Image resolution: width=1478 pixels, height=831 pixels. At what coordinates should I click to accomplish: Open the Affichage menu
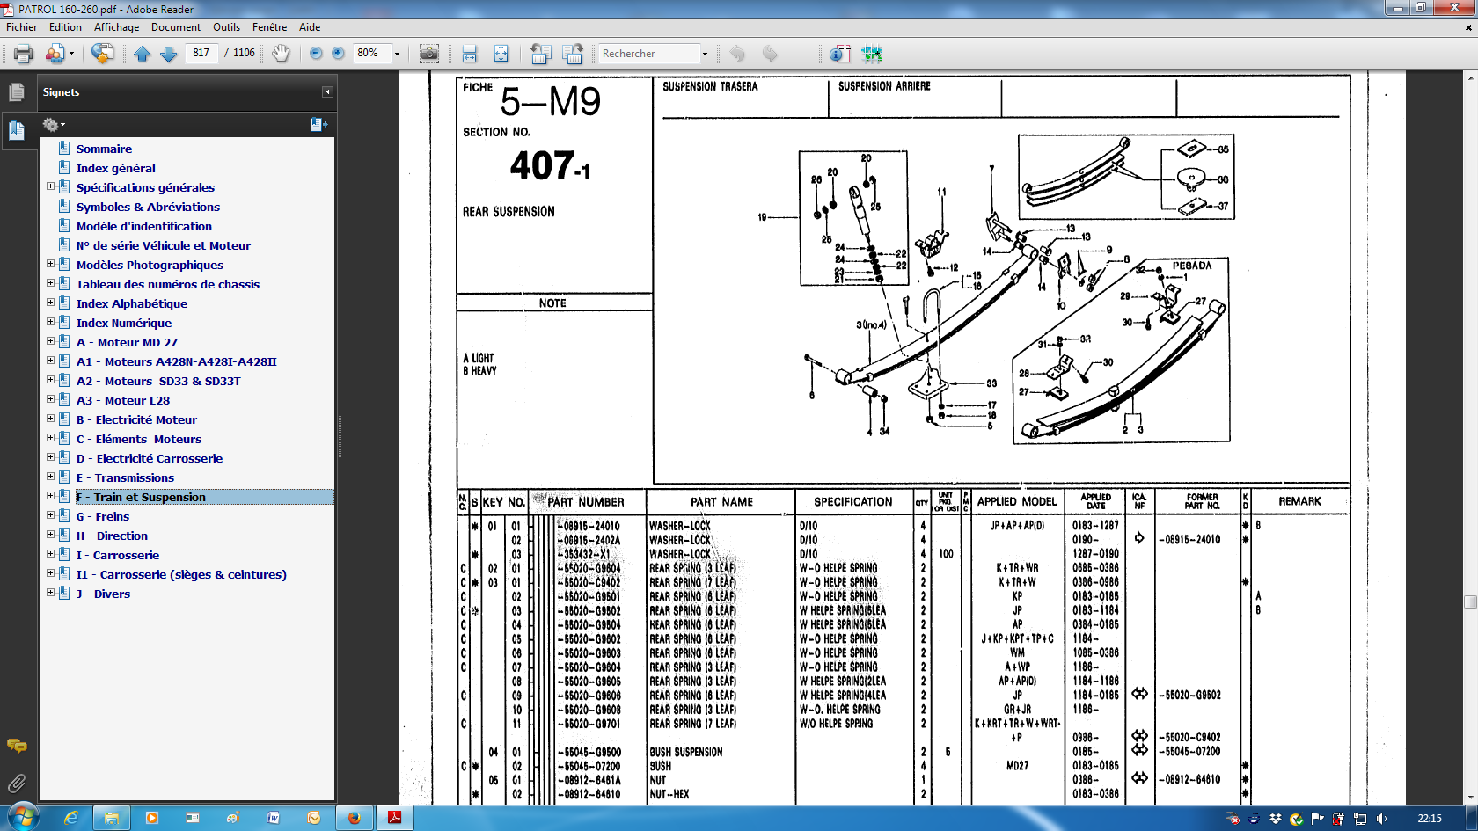click(x=117, y=27)
